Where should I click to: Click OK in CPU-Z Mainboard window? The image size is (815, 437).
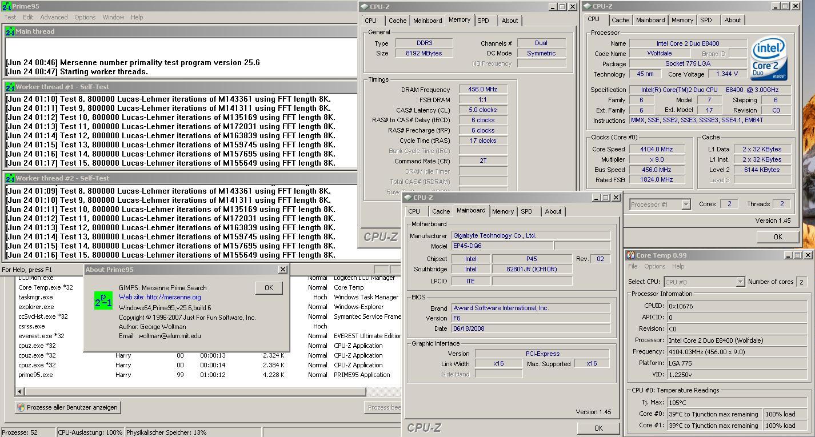pos(598,428)
